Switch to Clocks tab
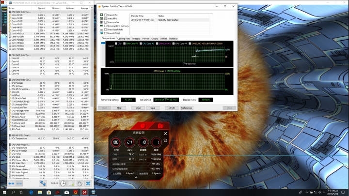 pyautogui.click(x=155, y=39)
